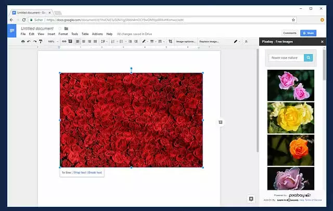Click the Crop image icon
This screenshot has width=333, height=211.
tap(170, 41)
